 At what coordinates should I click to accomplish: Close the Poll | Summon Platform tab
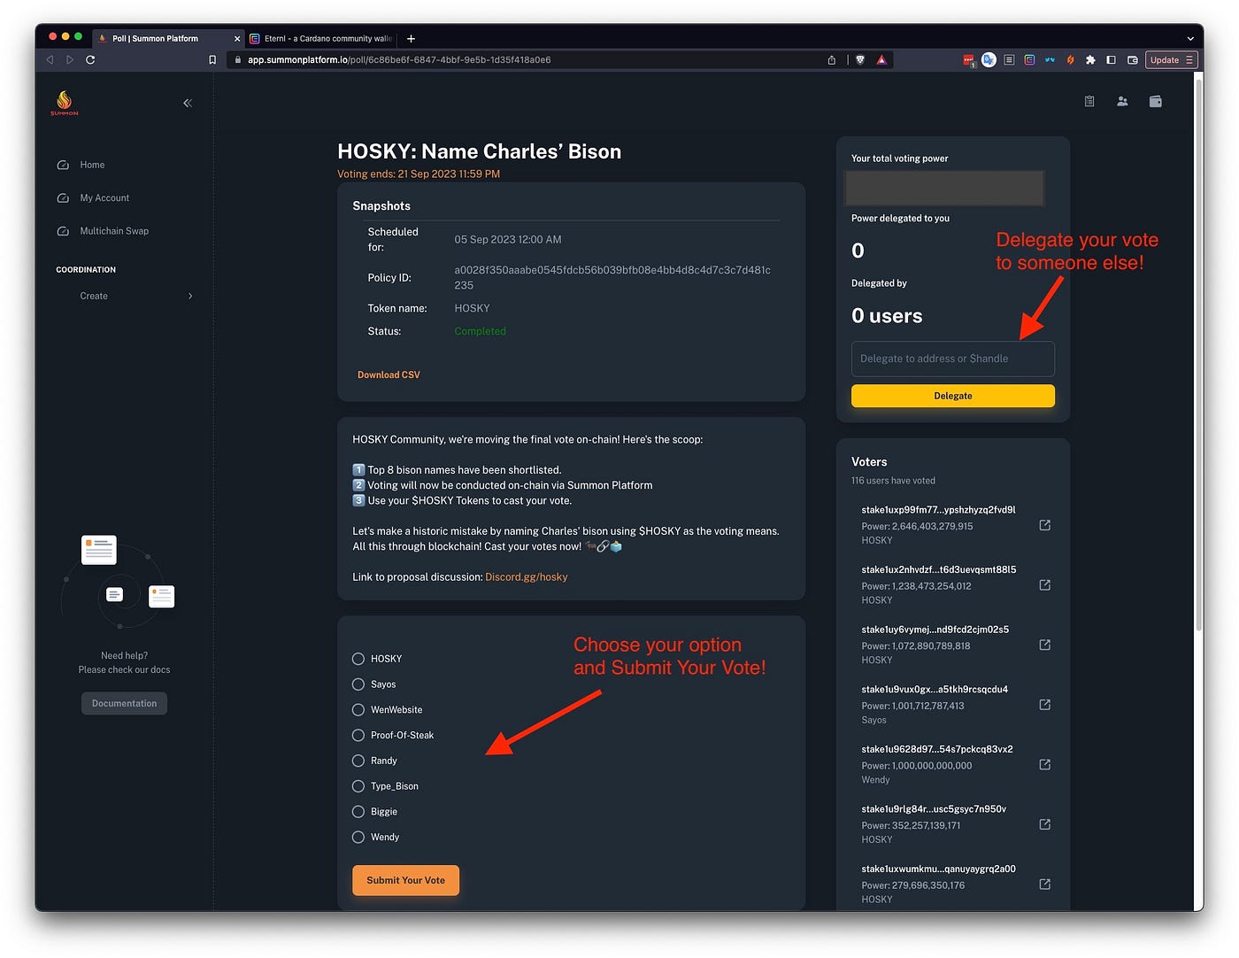(237, 39)
